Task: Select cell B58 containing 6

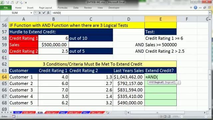Action: point(53,38)
